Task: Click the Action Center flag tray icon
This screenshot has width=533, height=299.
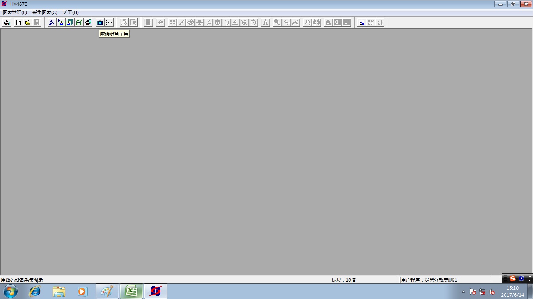Action: point(473,292)
